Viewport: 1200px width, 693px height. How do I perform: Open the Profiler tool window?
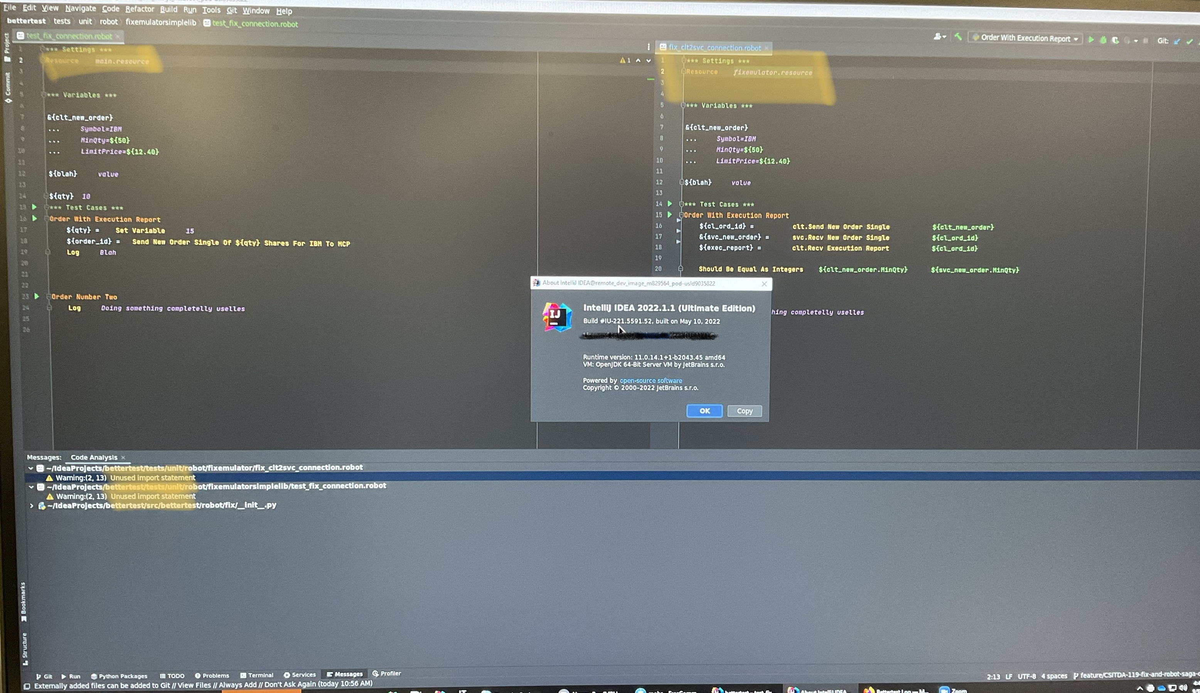click(390, 673)
